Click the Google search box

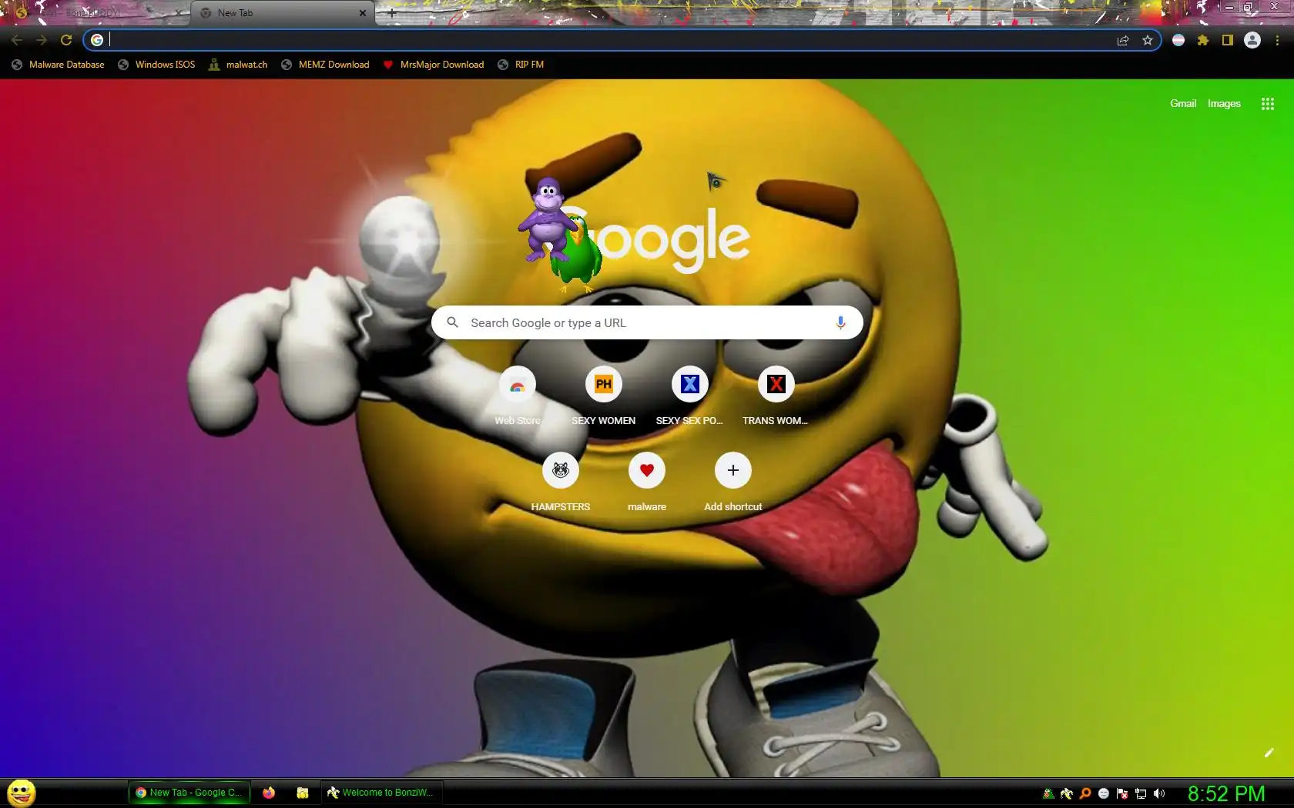click(x=647, y=322)
